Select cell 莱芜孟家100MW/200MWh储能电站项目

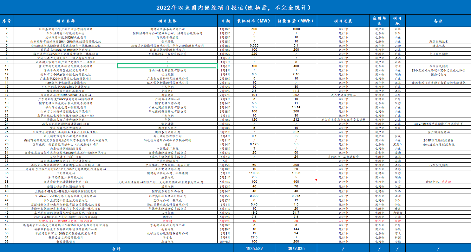(65, 50)
